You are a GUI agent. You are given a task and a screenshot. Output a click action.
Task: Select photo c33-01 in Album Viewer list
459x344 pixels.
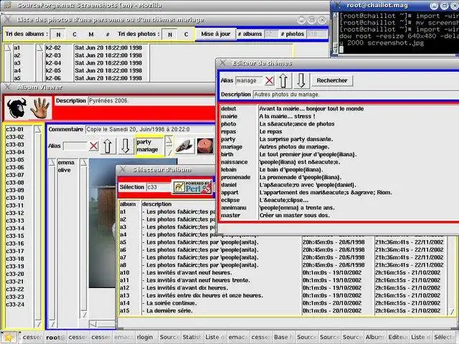pos(15,129)
